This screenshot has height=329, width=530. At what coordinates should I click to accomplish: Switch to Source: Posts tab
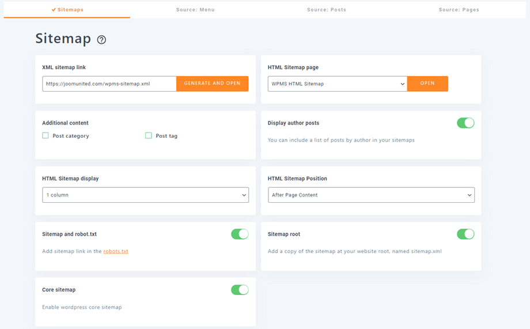(x=327, y=10)
